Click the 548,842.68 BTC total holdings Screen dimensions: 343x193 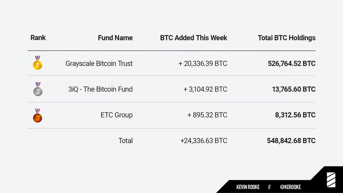coord(291,141)
